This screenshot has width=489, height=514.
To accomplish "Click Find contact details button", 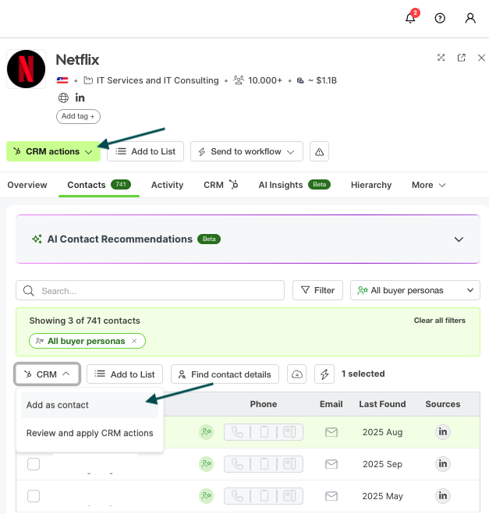I will pos(225,374).
